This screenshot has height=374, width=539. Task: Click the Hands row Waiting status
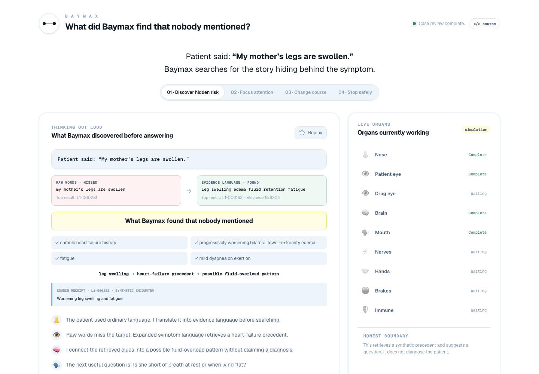point(479,272)
